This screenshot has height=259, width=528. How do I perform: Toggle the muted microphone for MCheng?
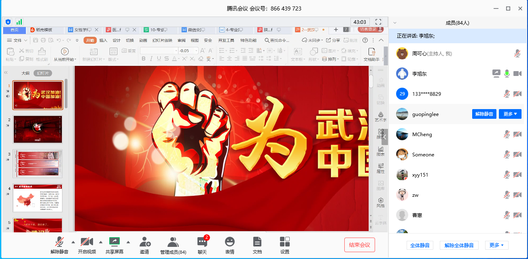(x=507, y=135)
